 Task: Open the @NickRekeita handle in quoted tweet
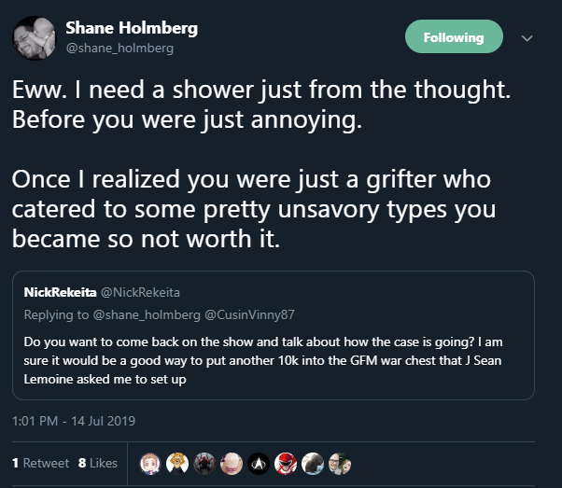tap(140, 292)
